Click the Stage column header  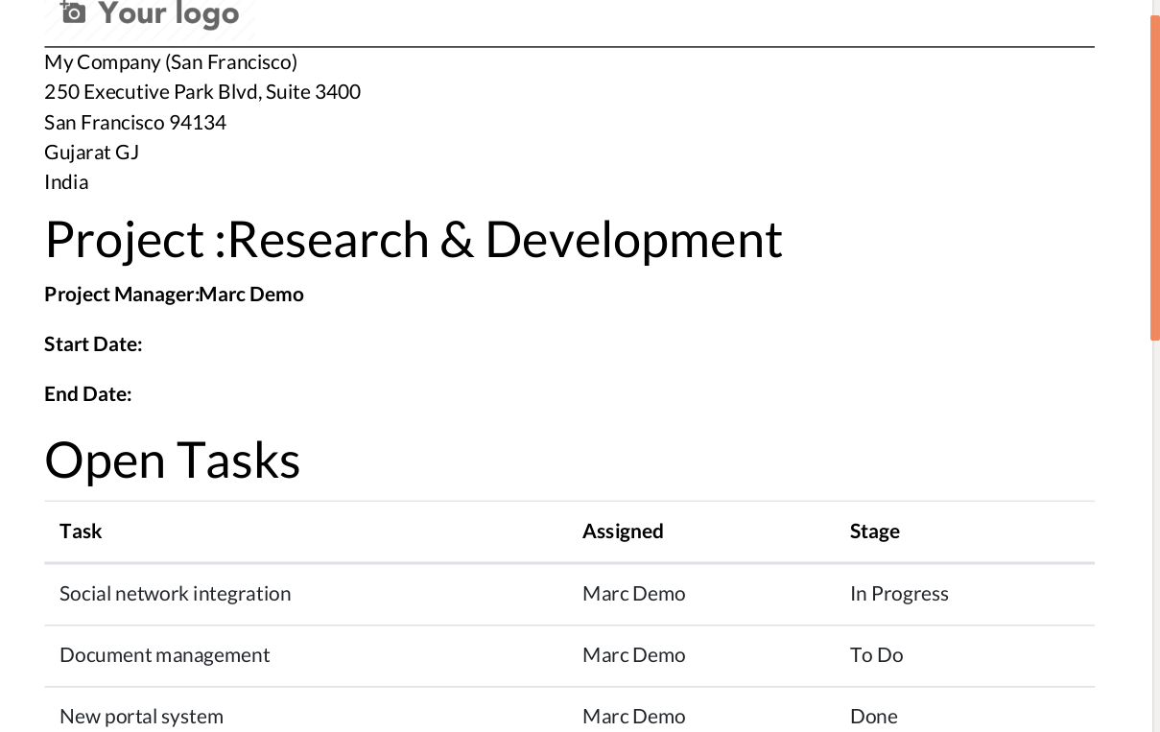[874, 531]
